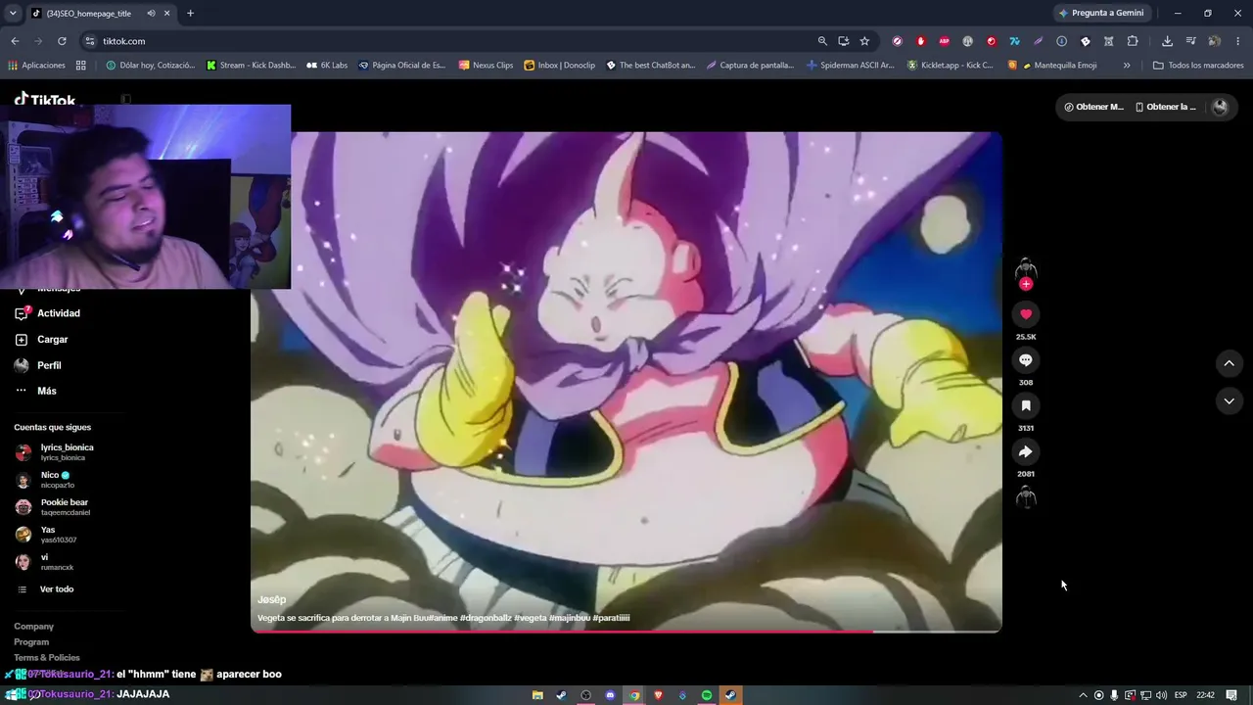This screenshot has width=1253, height=705.
Task: Click the #dragonballz hashtag in caption
Action: 484,618
